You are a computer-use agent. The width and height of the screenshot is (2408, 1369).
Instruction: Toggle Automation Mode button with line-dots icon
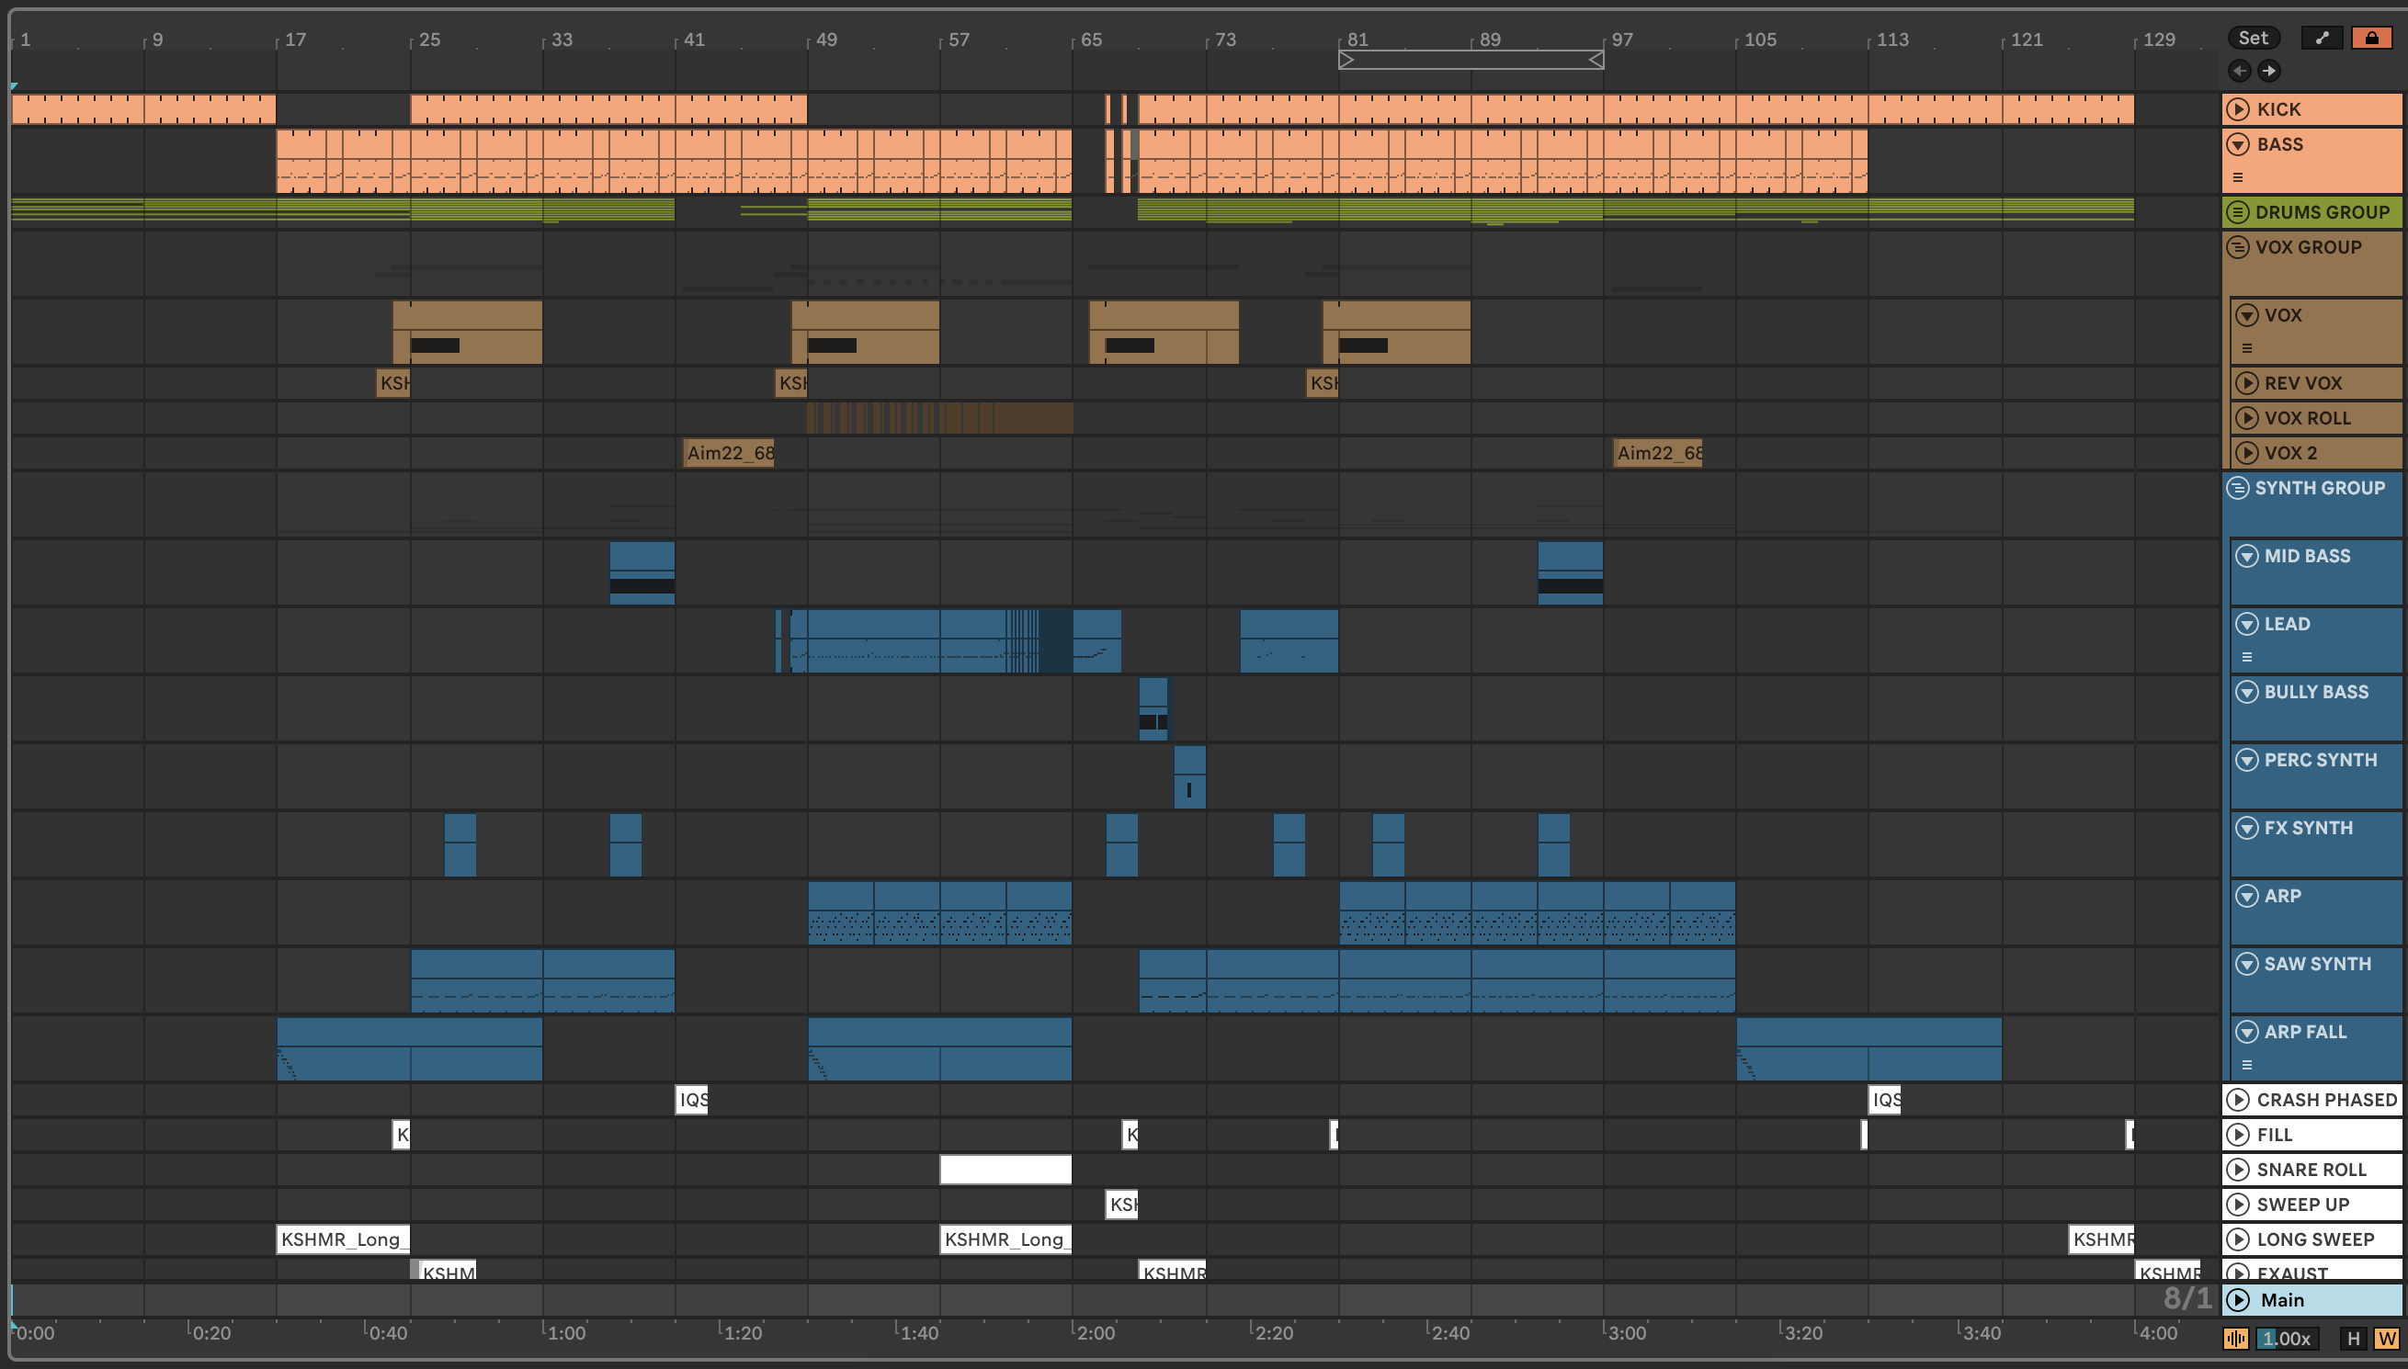(2322, 38)
